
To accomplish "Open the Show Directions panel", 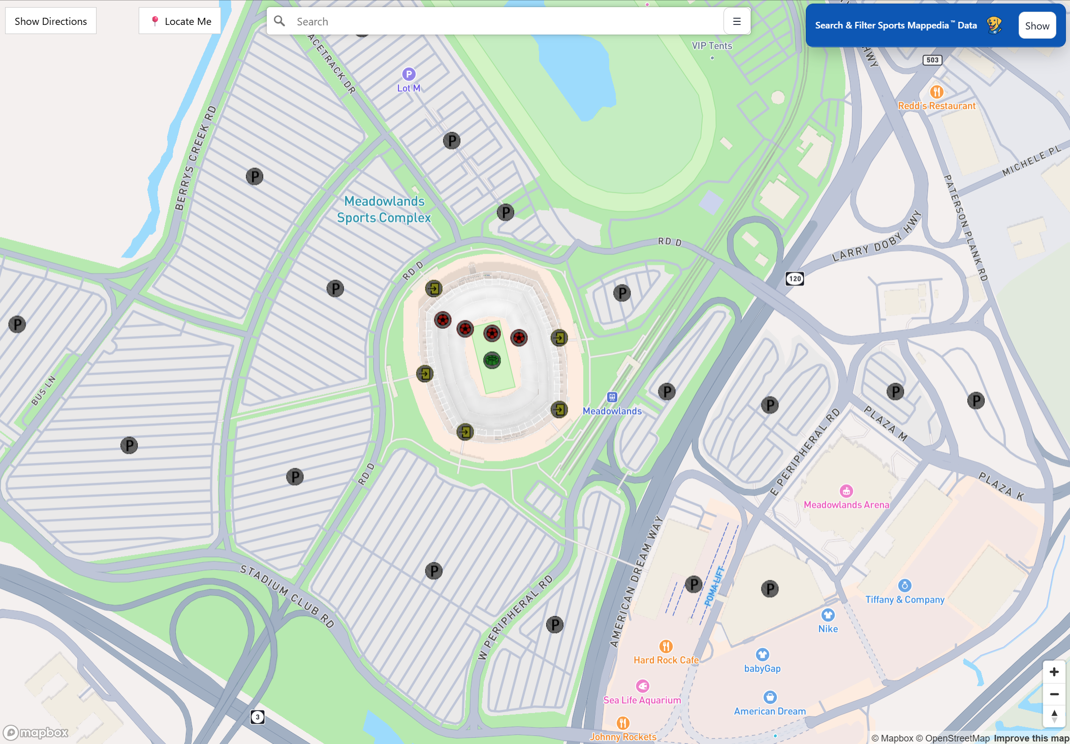I will (x=51, y=21).
